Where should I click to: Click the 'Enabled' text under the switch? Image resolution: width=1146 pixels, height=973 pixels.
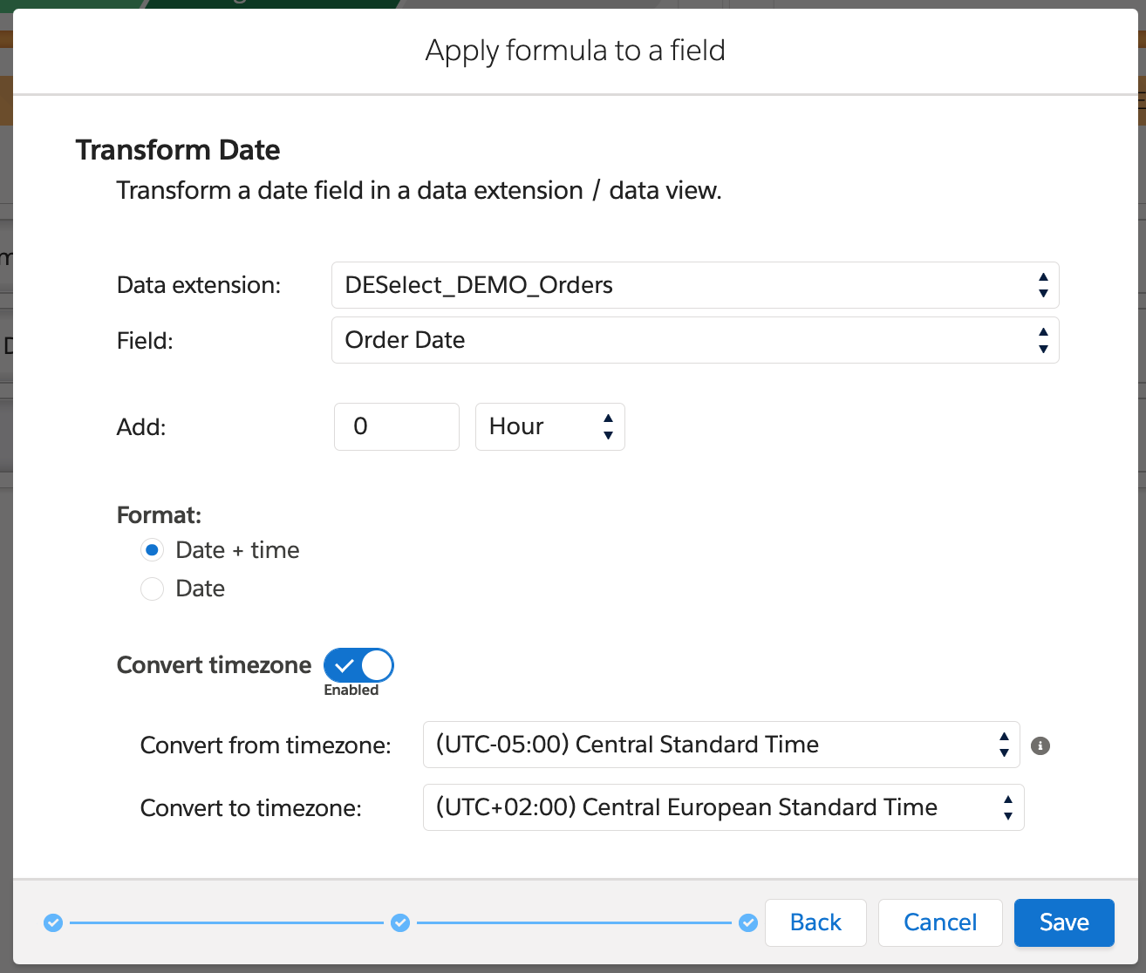(351, 690)
